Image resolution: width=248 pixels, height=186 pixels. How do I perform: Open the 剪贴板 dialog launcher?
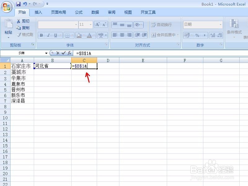pos(33,44)
